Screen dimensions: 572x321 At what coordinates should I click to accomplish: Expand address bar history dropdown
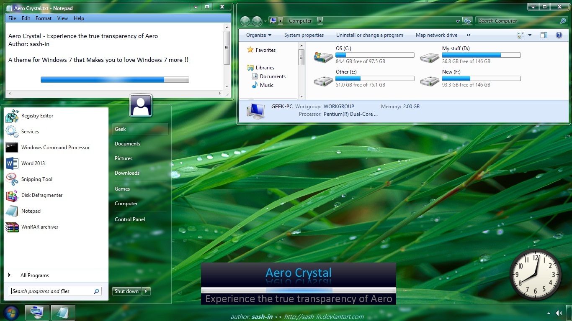pos(458,21)
